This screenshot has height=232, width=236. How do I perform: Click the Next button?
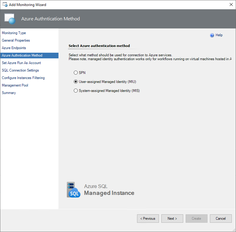pyautogui.click(x=172, y=219)
